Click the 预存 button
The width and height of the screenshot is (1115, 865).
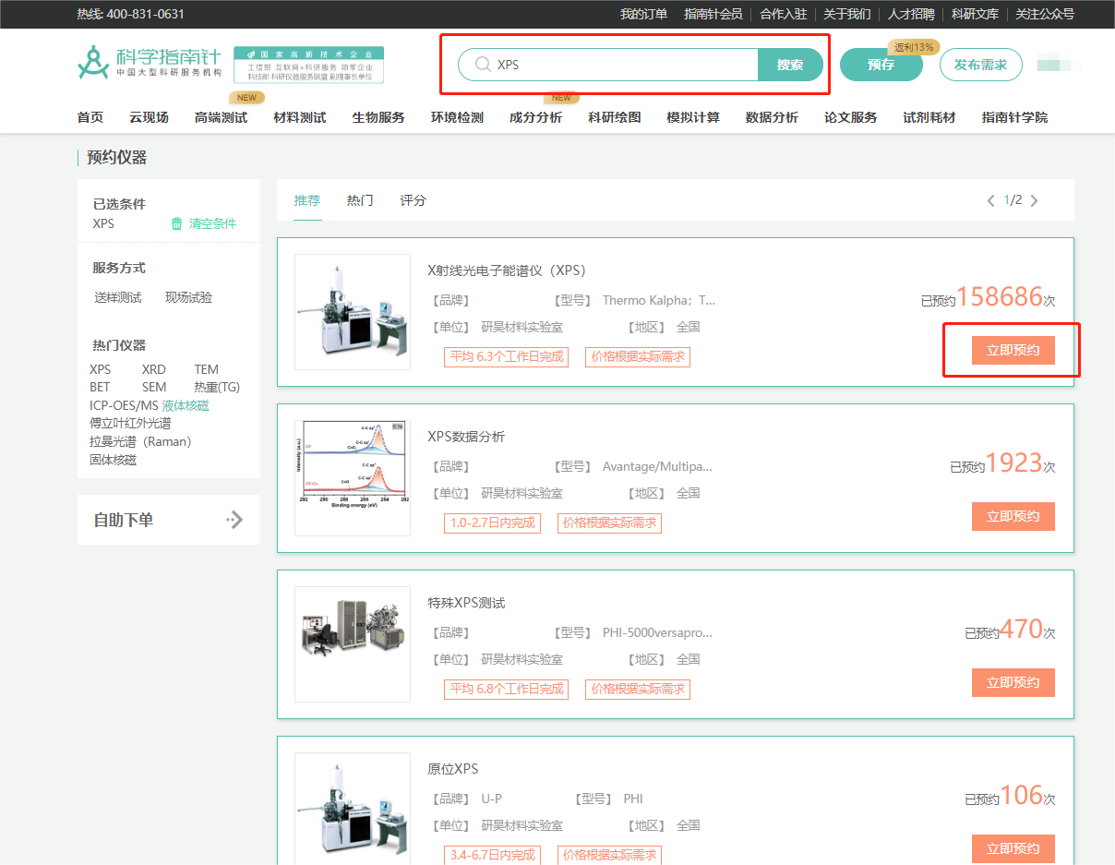click(x=881, y=65)
